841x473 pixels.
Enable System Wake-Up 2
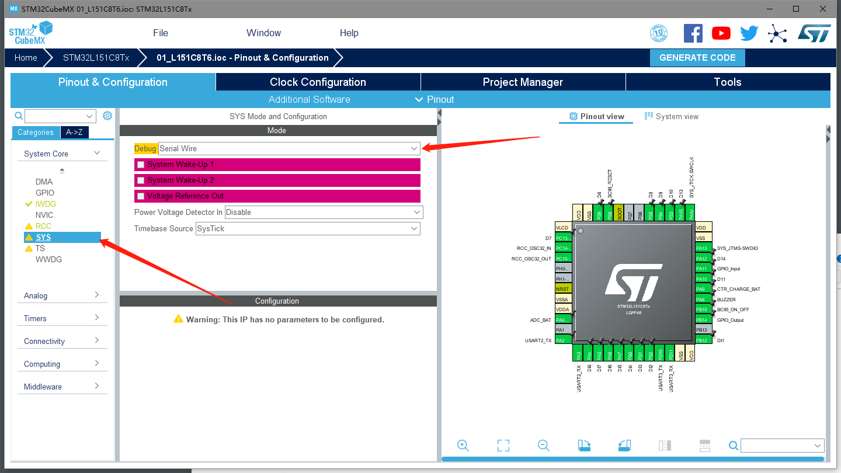pos(140,180)
